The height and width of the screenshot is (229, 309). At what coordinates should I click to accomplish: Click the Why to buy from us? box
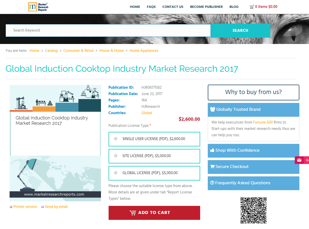pos(254,93)
